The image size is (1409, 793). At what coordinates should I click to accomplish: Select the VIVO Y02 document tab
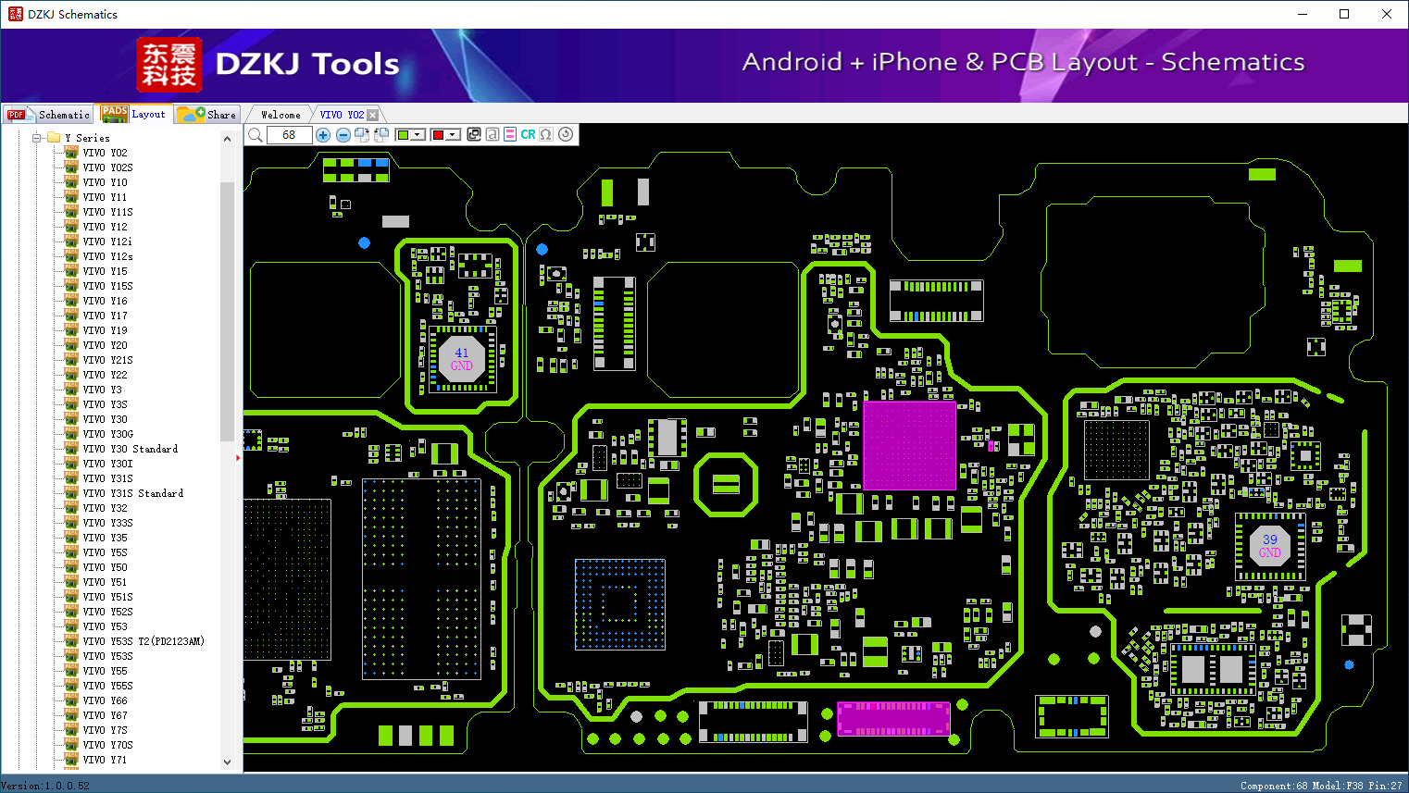pos(342,115)
